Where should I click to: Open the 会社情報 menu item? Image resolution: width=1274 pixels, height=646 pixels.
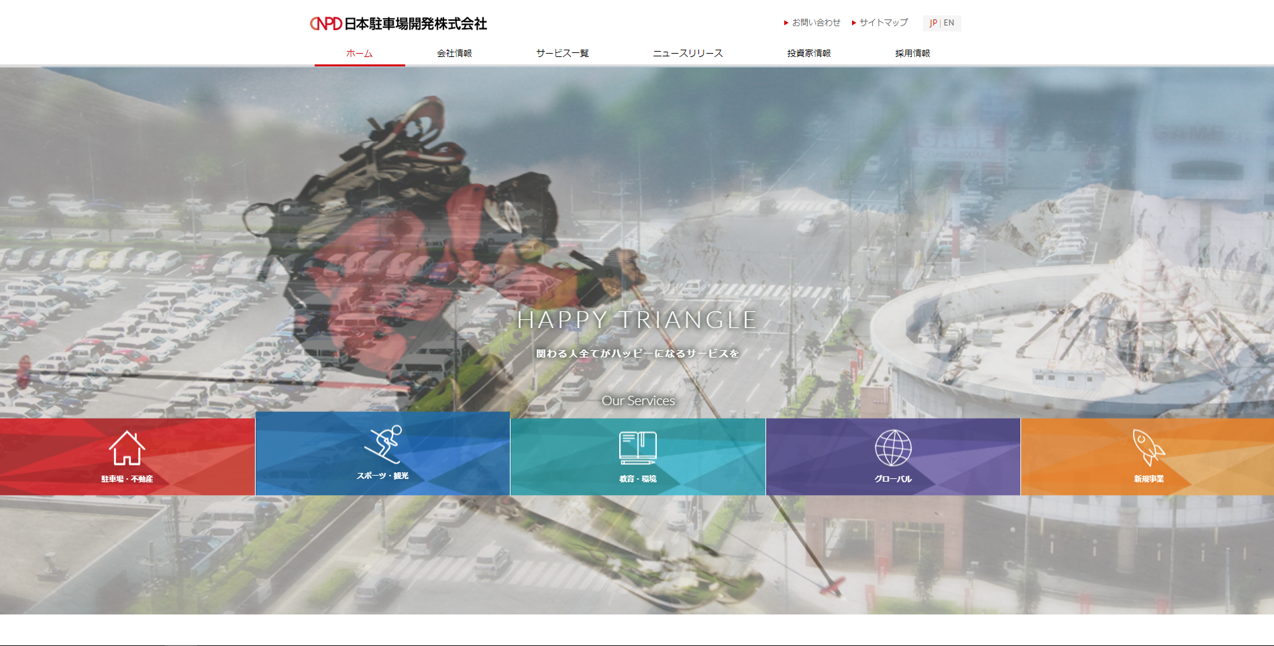pyautogui.click(x=454, y=53)
